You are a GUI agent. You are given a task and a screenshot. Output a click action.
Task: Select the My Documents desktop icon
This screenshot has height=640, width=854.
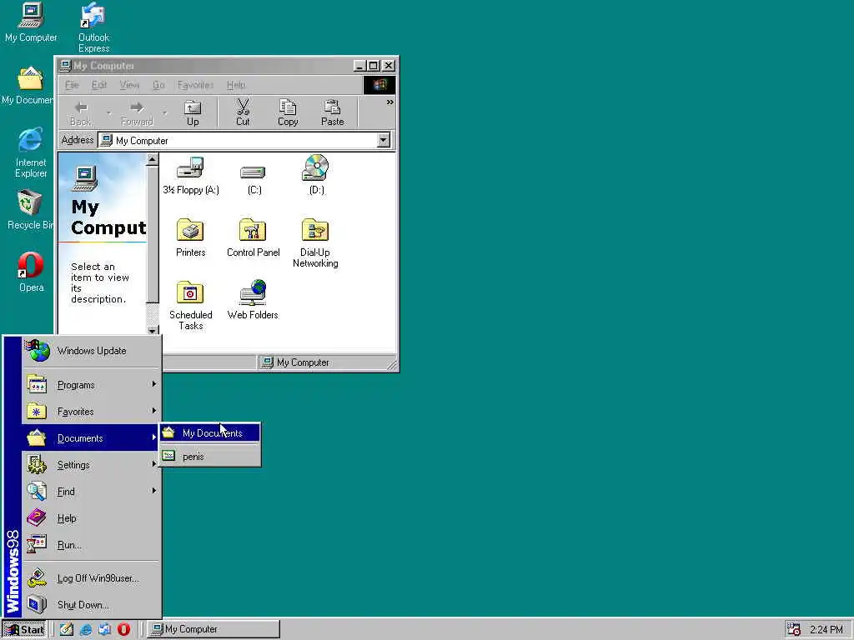point(29,86)
